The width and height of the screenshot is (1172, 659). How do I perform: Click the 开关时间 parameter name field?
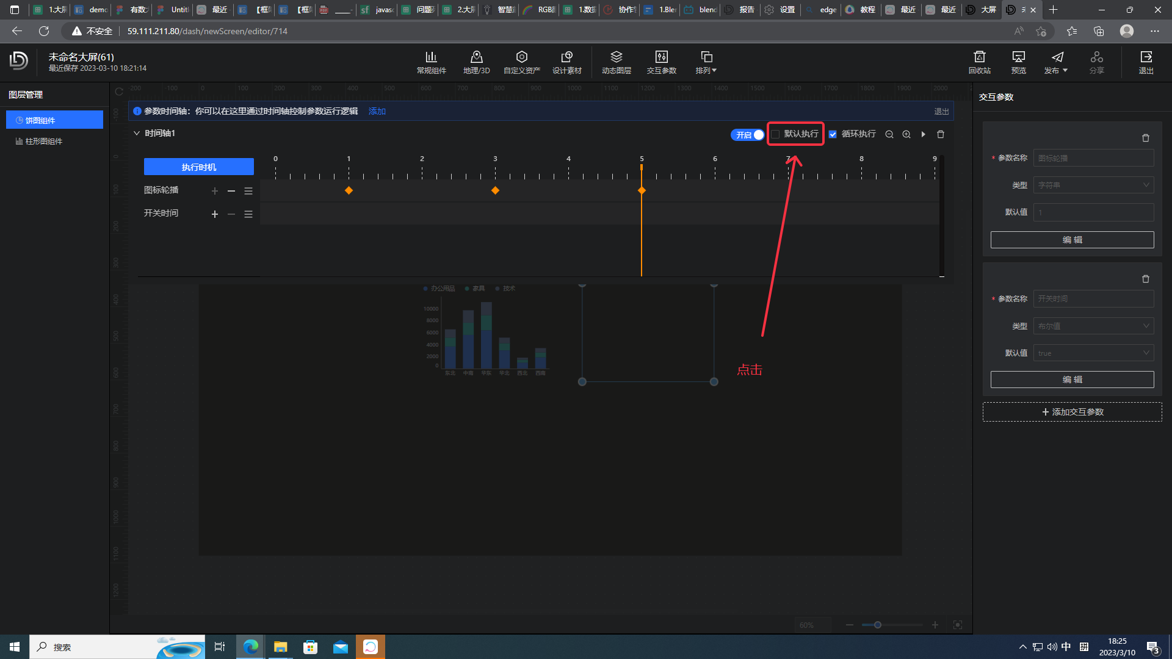coord(1093,299)
